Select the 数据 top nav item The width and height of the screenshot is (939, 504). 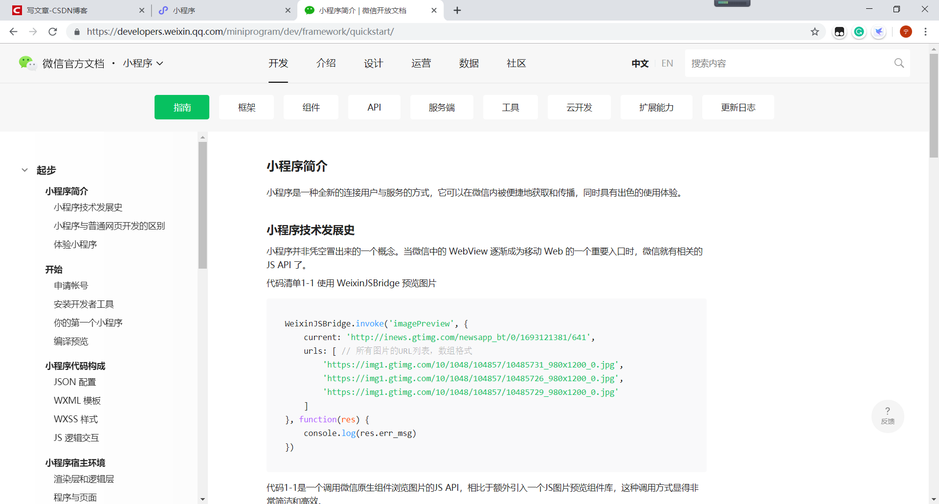(469, 63)
